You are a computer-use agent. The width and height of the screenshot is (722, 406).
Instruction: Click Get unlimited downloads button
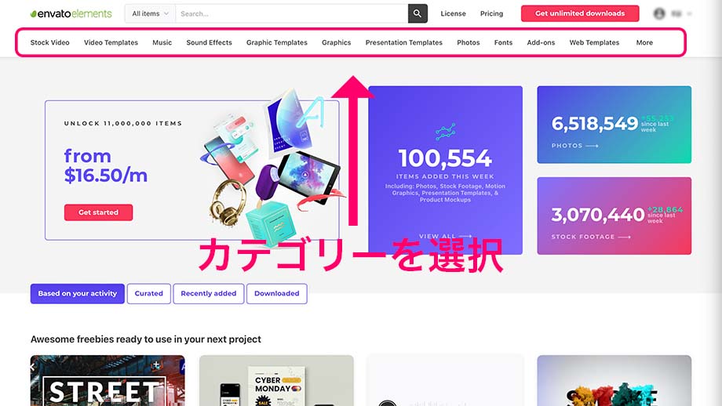point(580,13)
